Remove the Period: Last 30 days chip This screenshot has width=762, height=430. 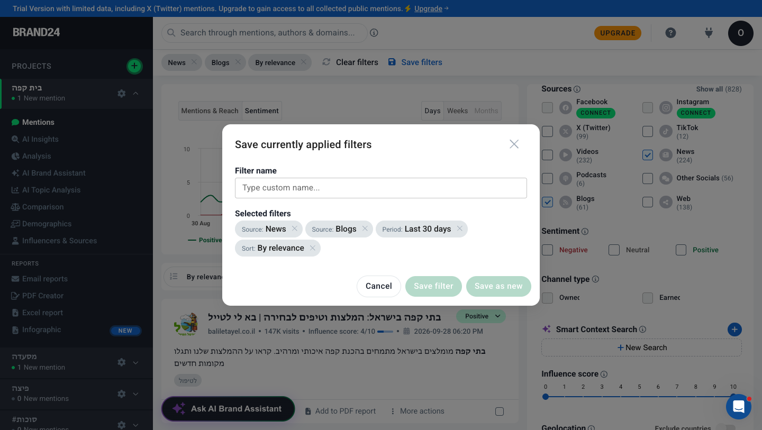pos(459,229)
